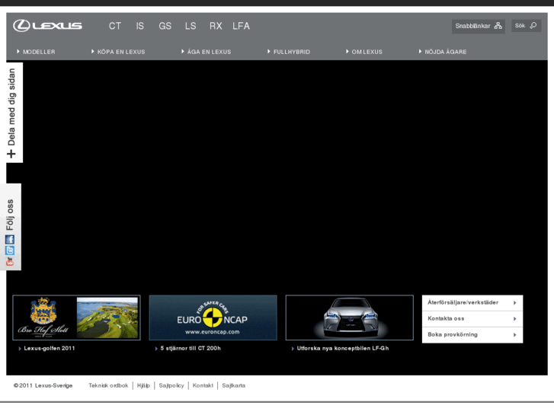Expand the OM LEXUS menu
Viewport: 554px width, 415px height.
tap(364, 52)
